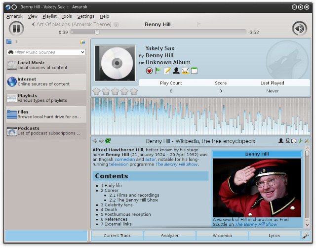Open the Help menu
This screenshot has height=248, width=316.
click(x=104, y=16)
